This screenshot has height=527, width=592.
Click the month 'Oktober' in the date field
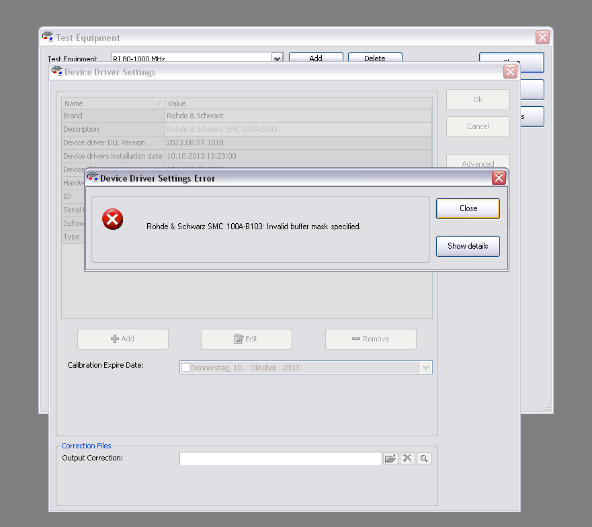(x=263, y=368)
